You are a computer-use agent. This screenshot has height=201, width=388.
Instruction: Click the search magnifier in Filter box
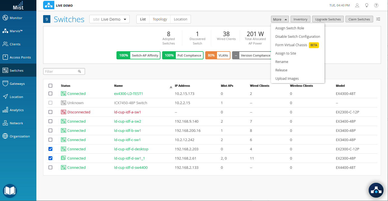(x=80, y=71)
